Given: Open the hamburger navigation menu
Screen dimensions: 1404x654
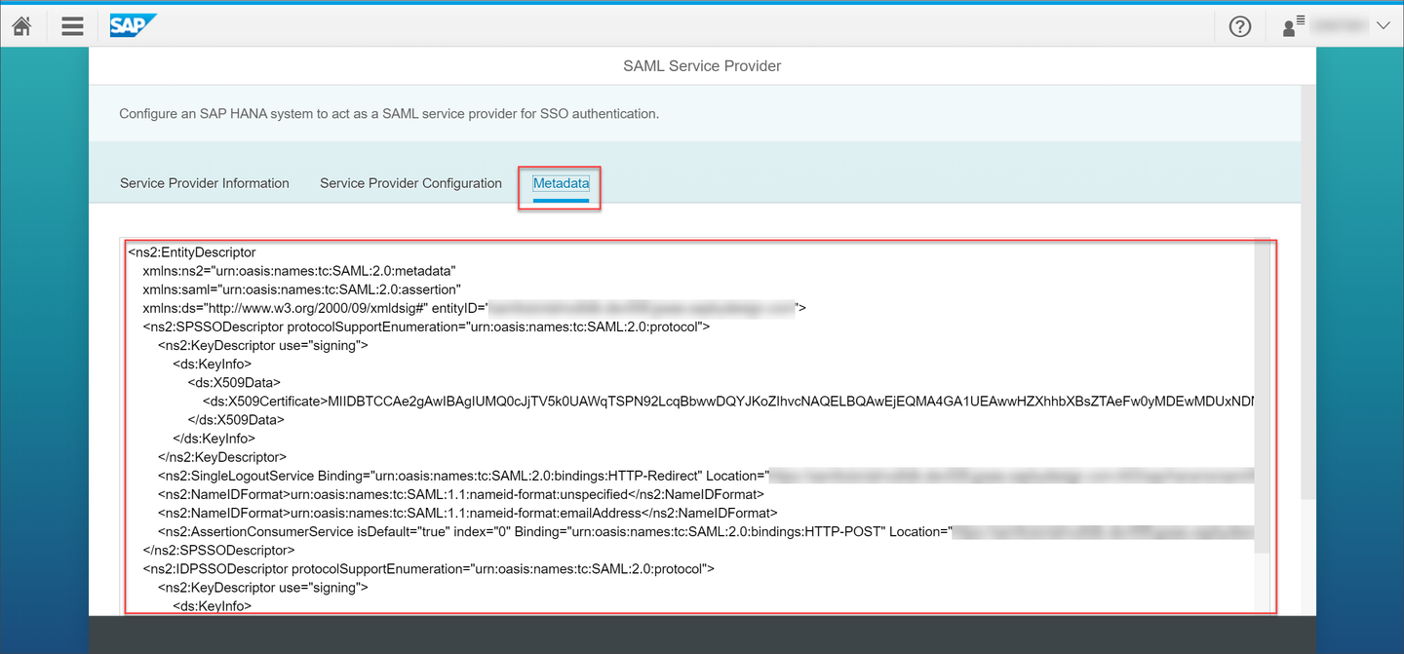Looking at the screenshot, I should (72, 26).
